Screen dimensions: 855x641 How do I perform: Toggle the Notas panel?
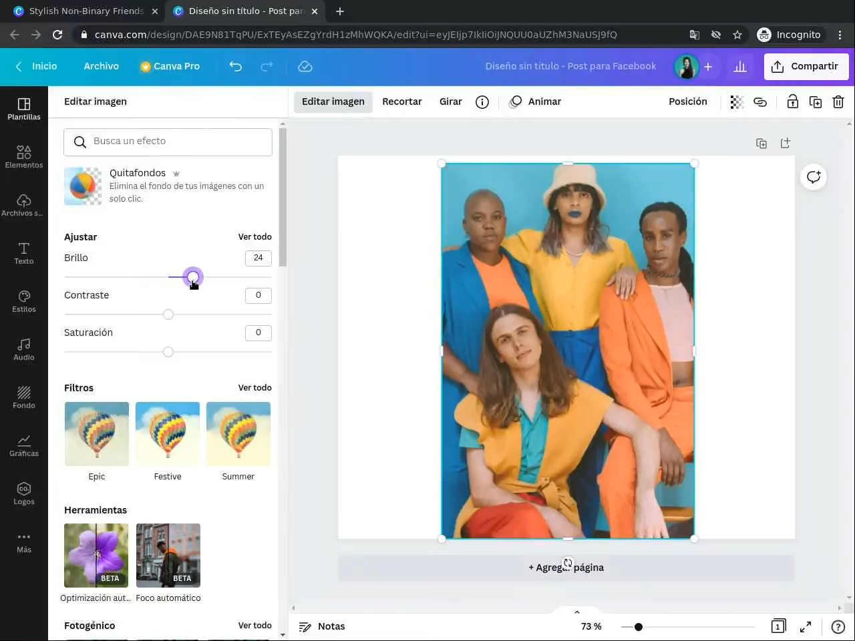322,626
